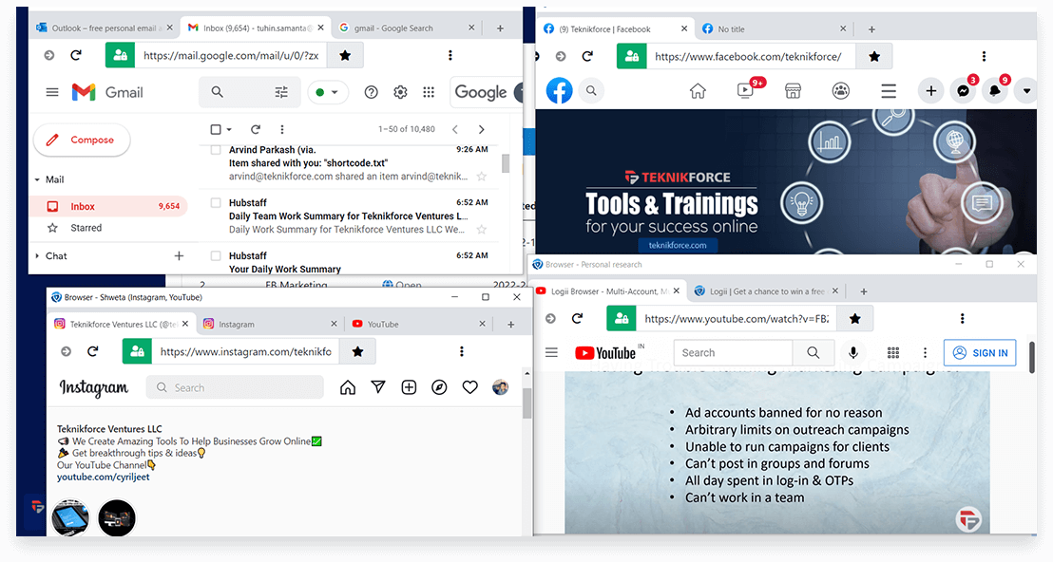This screenshot has height=562, width=1053.
Task: Collapse the Mail section in Gmail sidebar
Action: click(37, 179)
